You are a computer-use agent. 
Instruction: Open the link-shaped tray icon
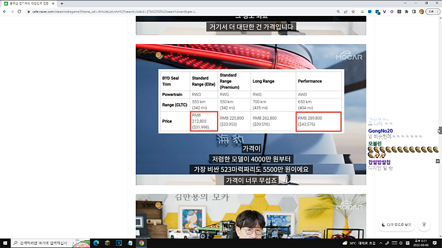coord(387,243)
